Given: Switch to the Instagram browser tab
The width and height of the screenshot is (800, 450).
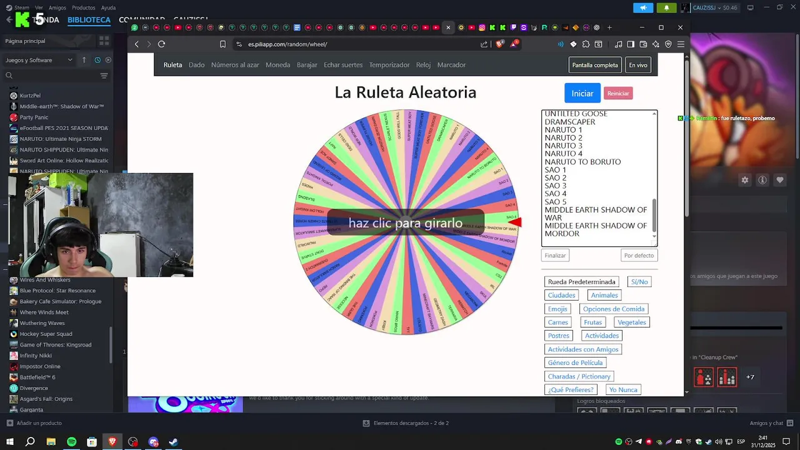Looking at the screenshot, I should (482, 27).
